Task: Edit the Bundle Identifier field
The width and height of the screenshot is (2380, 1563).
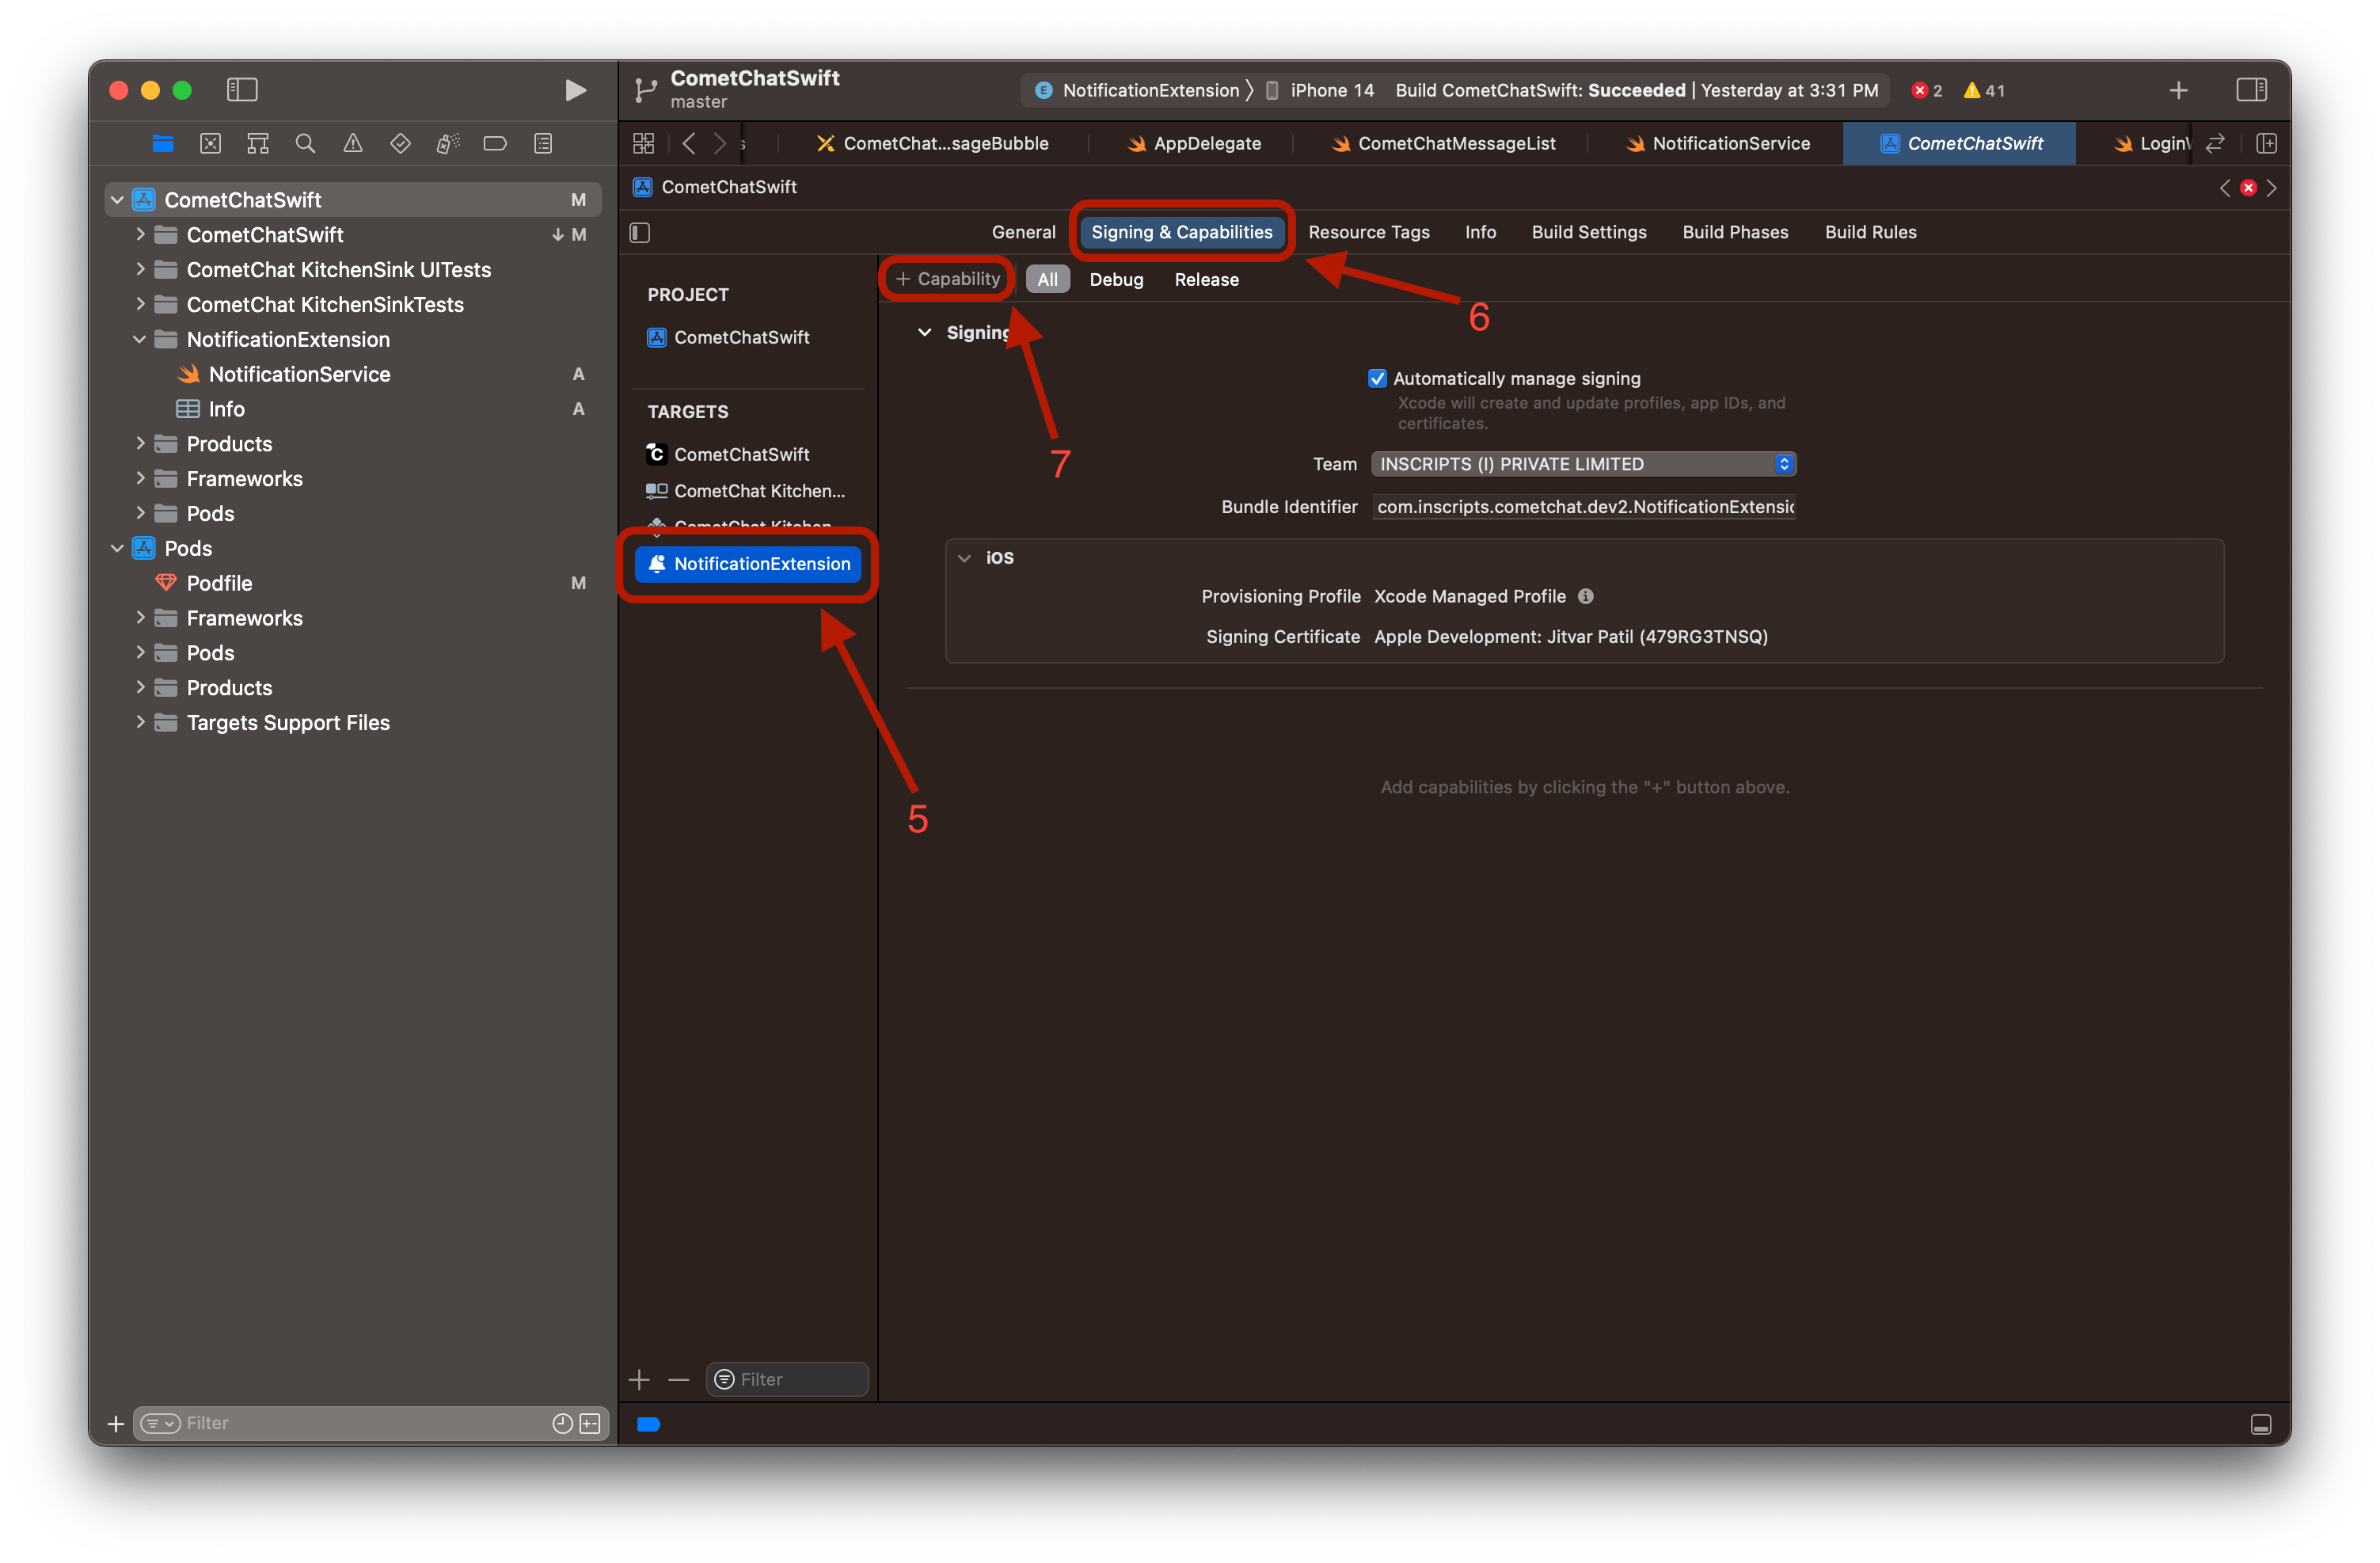Action: (x=1584, y=507)
